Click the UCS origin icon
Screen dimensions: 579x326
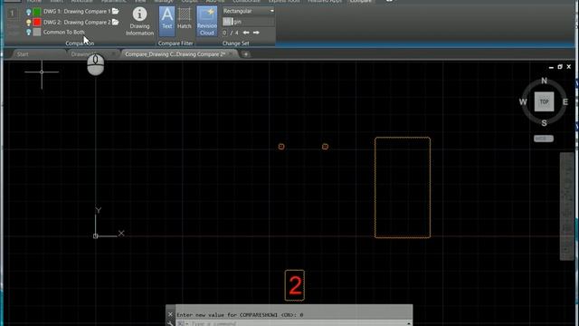point(96,235)
